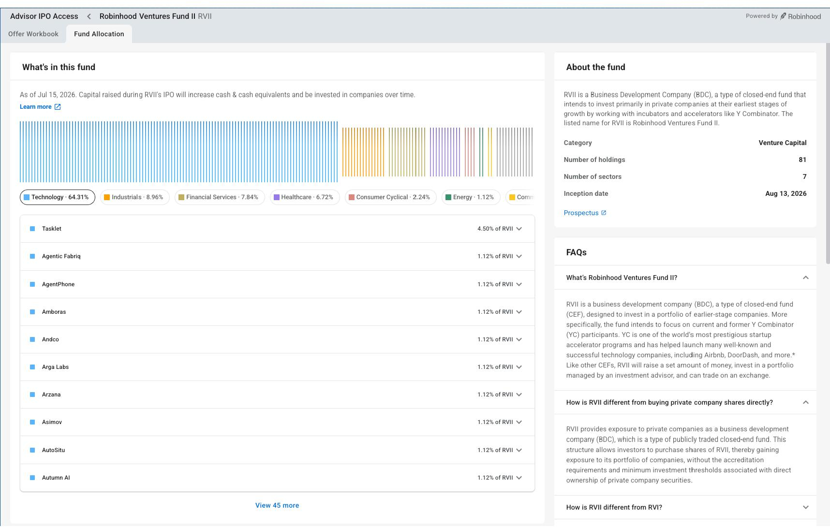This screenshot has width=830, height=527.
Task: Click the Healthcare purple color swatch
Action: tap(277, 197)
